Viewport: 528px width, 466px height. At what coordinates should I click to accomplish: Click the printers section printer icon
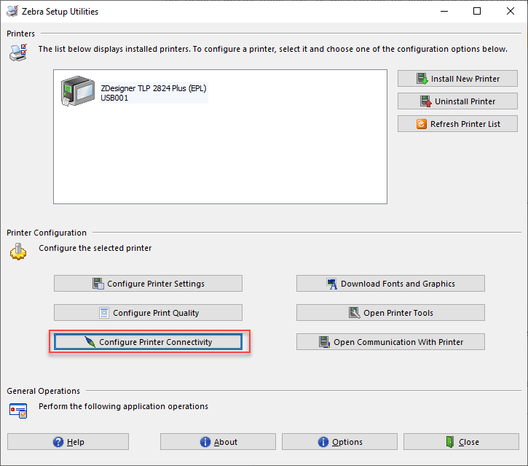pos(18,53)
